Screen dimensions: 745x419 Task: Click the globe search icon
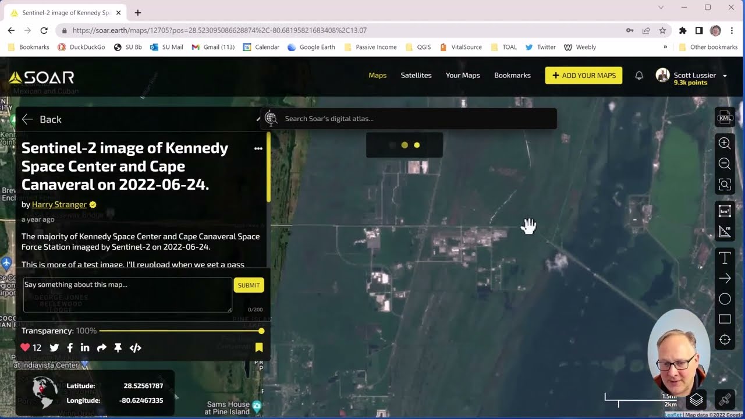(x=271, y=119)
